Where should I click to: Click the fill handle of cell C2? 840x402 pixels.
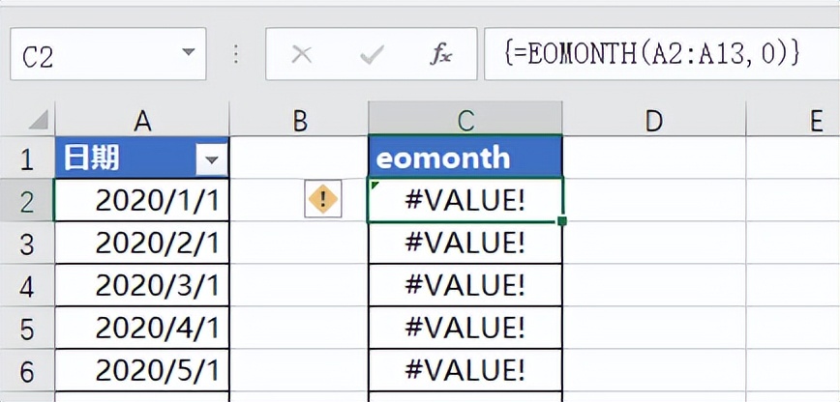(x=562, y=221)
